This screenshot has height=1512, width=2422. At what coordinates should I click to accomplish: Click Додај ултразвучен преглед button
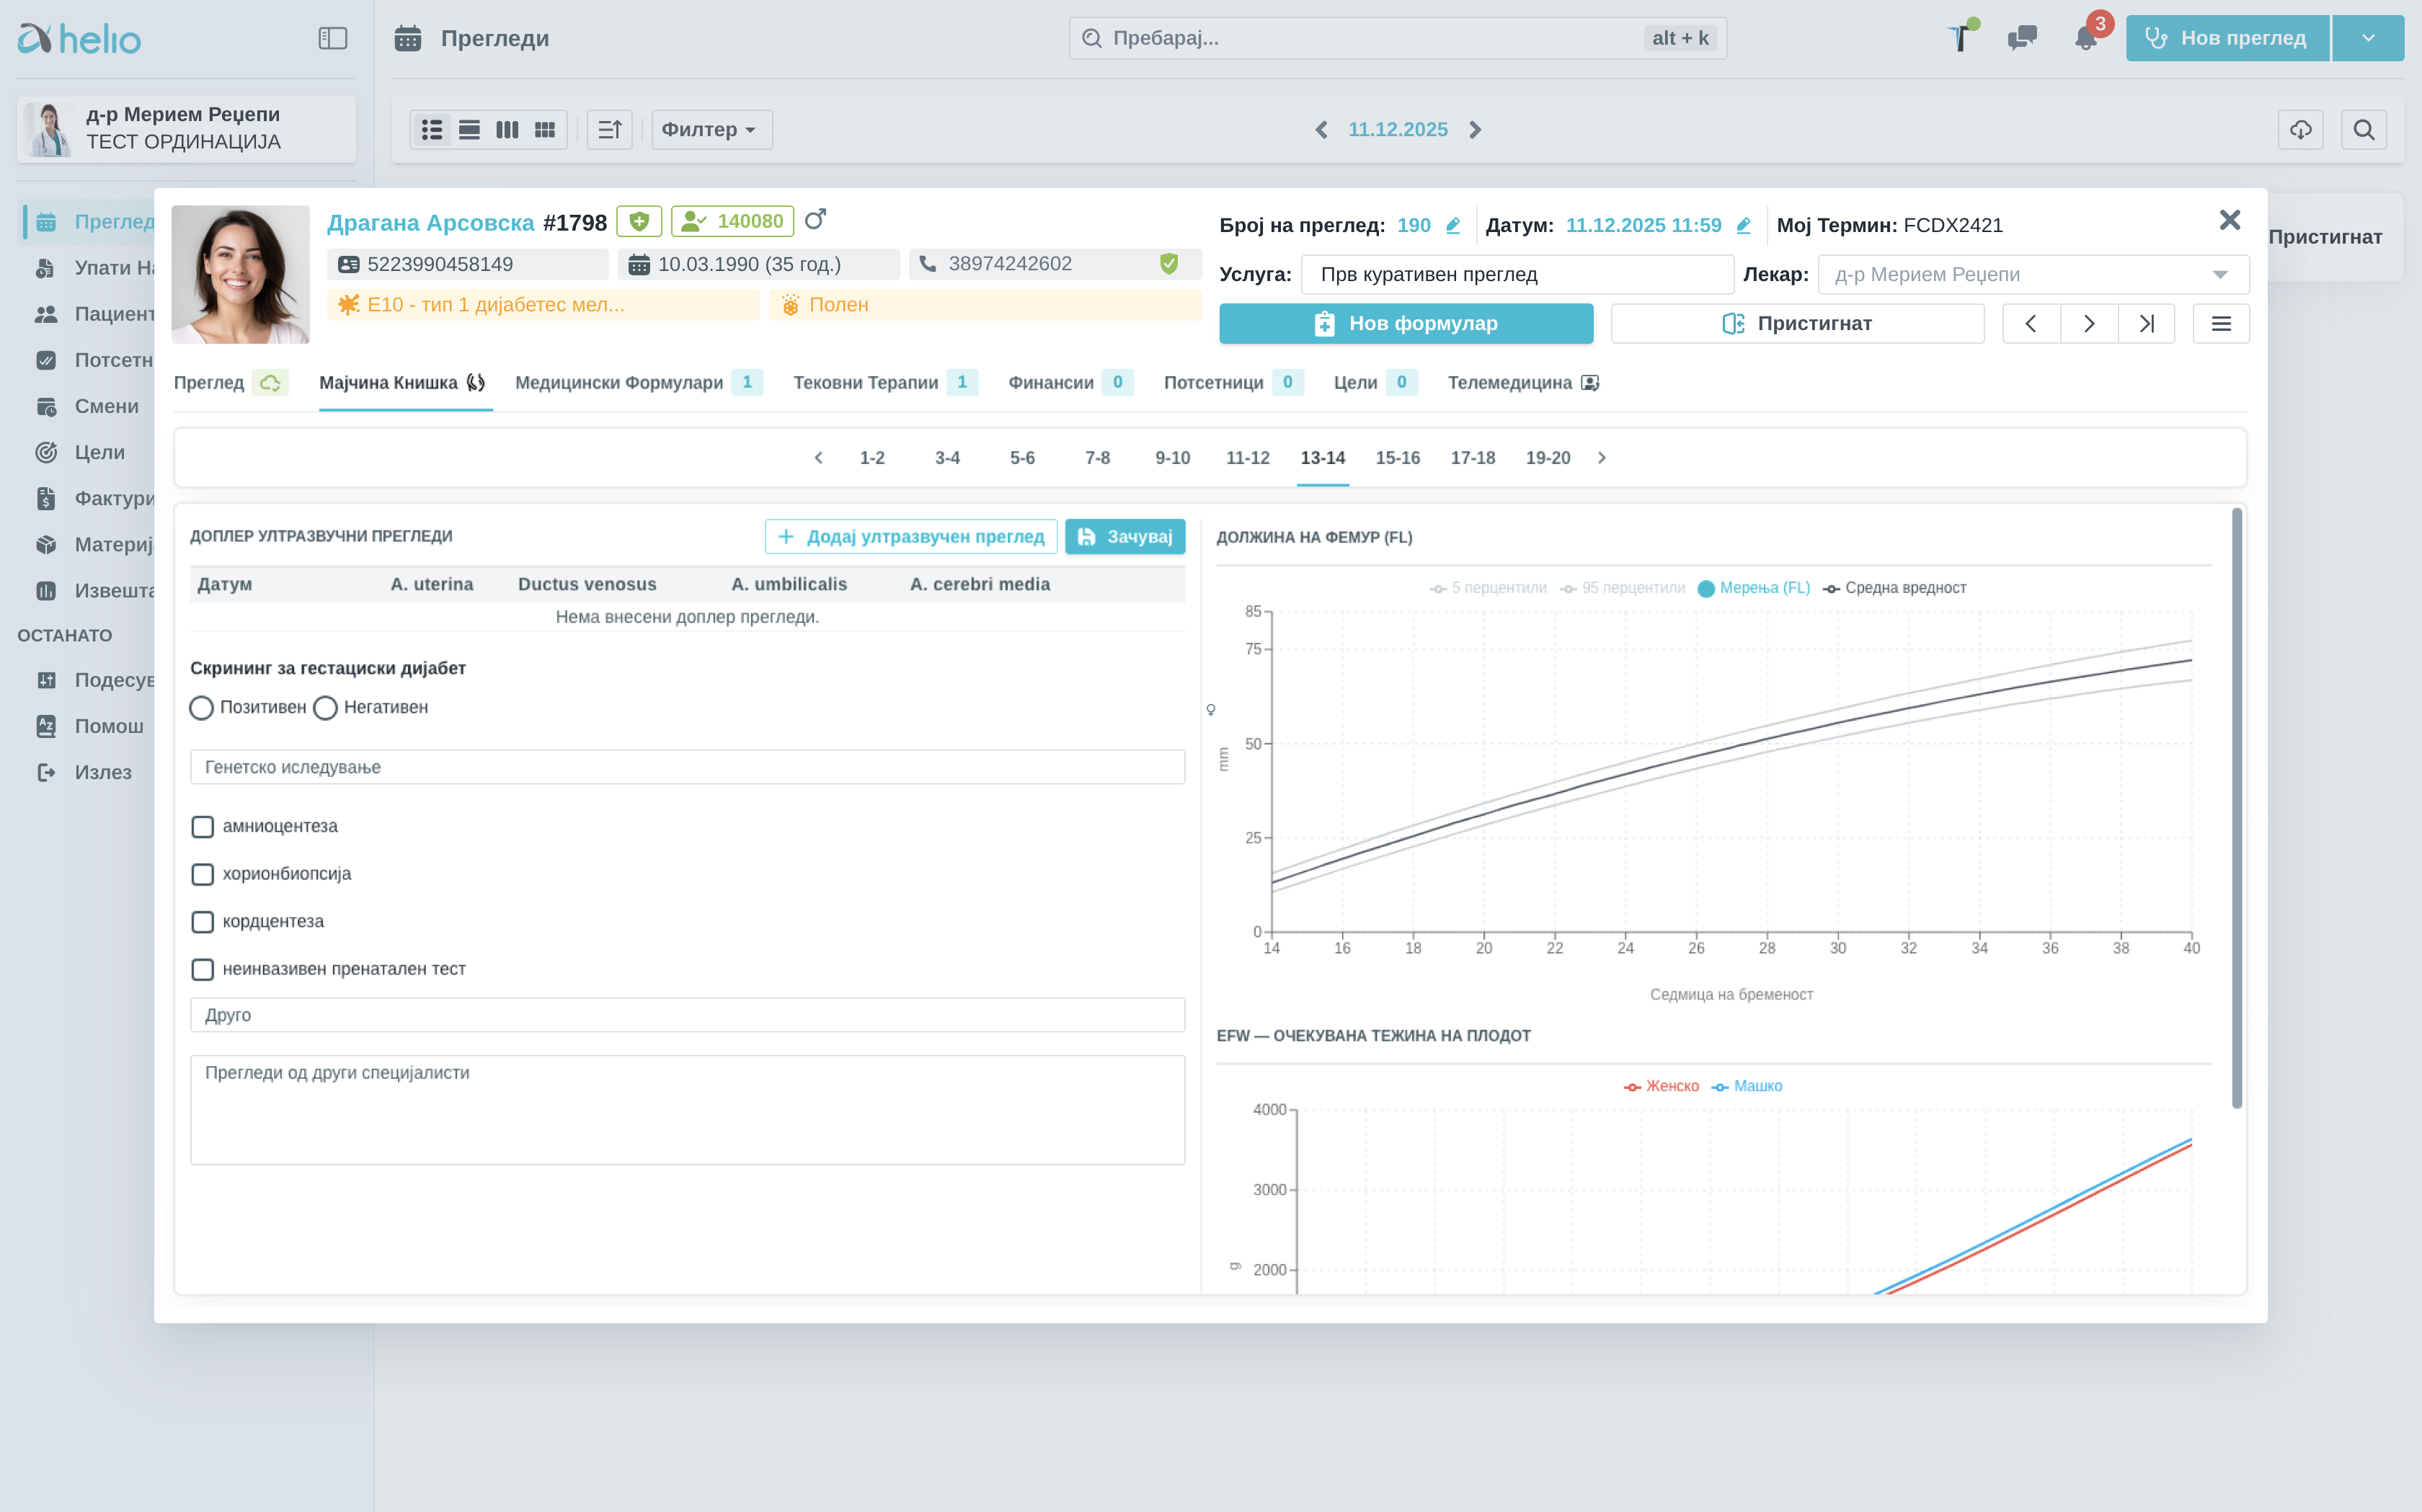(x=911, y=537)
